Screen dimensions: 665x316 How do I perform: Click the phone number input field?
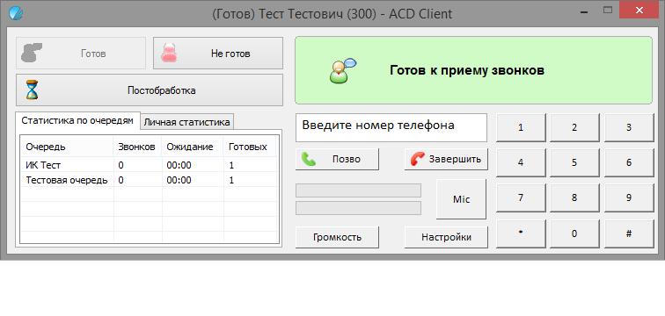coord(391,127)
